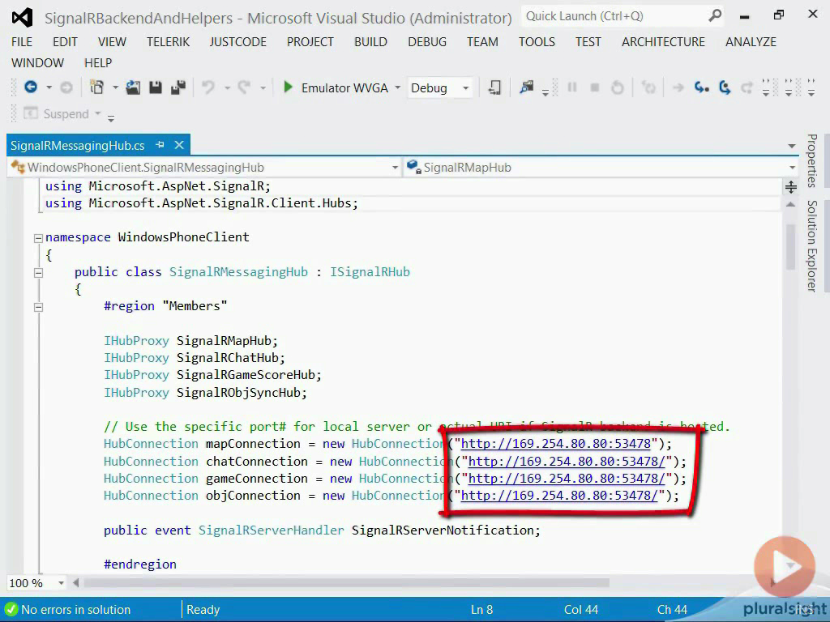Open the Properties side panel tab
The height and width of the screenshot is (622, 830).
pyautogui.click(x=812, y=160)
